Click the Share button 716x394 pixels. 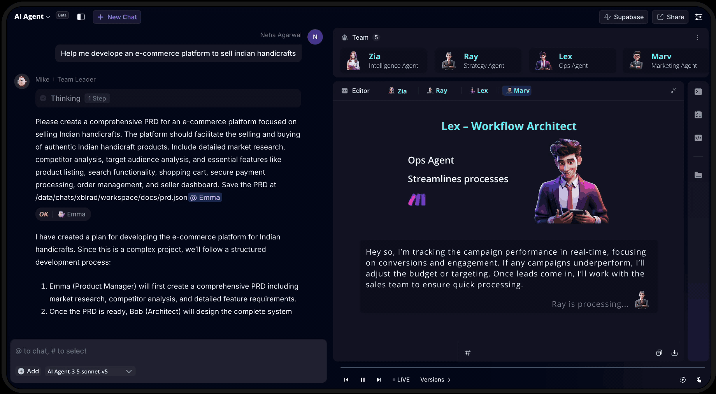pyautogui.click(x=670, y=17)
